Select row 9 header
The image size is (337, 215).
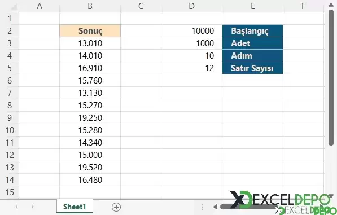tap(10, 118)
